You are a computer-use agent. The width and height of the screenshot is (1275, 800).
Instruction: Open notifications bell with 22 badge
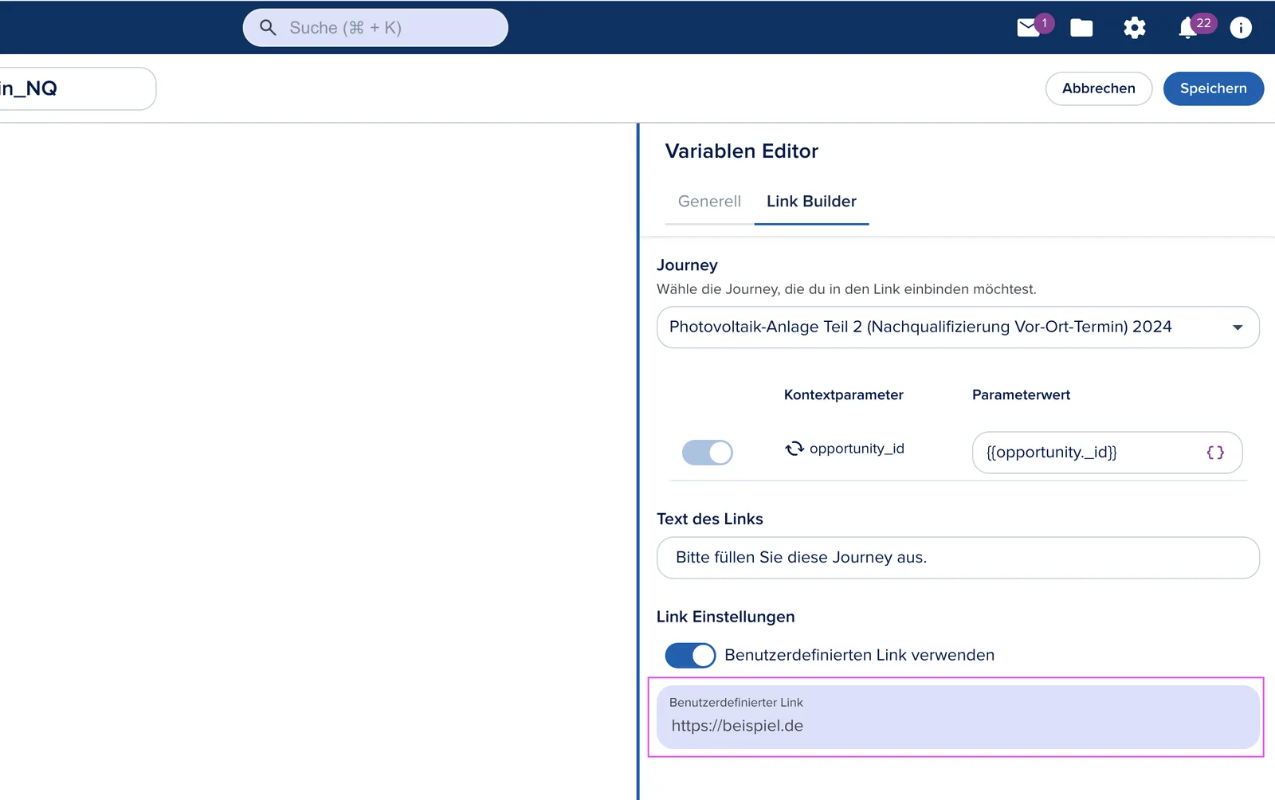coord(1188,28)
